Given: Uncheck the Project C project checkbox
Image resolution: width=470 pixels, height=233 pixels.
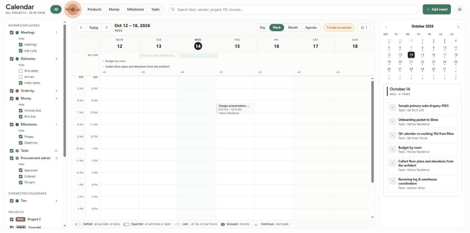Looking at the screenshot, I should tap(12, 219).
